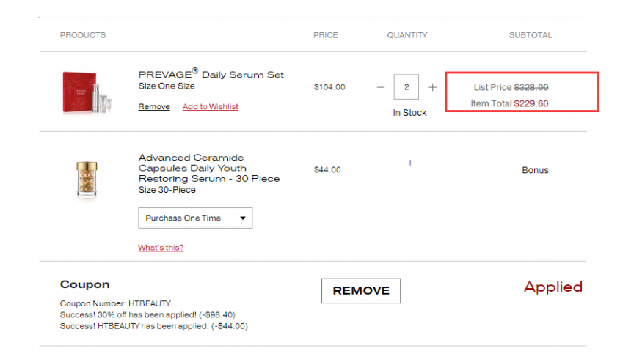The width and height of the screenshot is (631, 354).
Task: Open the What's this? link
Action: pos(161,248)
